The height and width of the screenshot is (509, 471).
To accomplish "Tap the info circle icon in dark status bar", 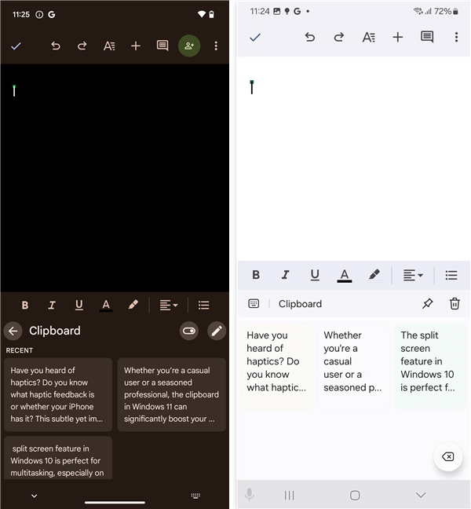I will point(39,15).
